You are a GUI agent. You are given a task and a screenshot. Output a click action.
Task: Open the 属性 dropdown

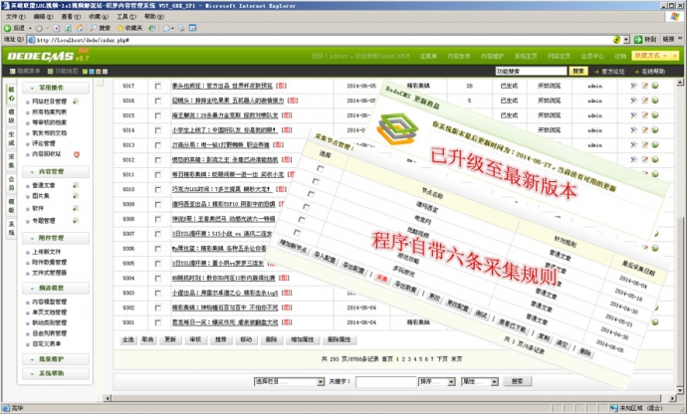pos(479,381)
